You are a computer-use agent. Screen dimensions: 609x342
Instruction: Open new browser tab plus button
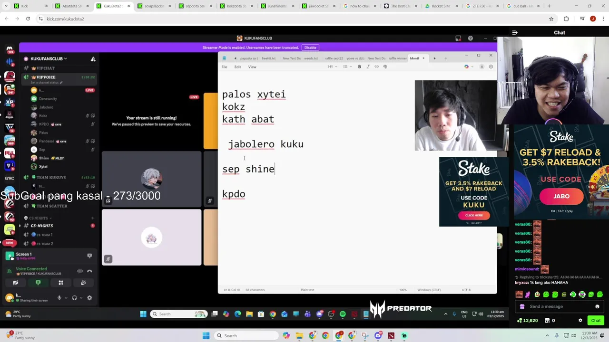[549, 6]
